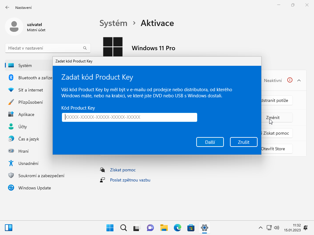Click the Čas a jazyk icon
The width and height of the screenshot is (314, 235).
click(11, 139)
